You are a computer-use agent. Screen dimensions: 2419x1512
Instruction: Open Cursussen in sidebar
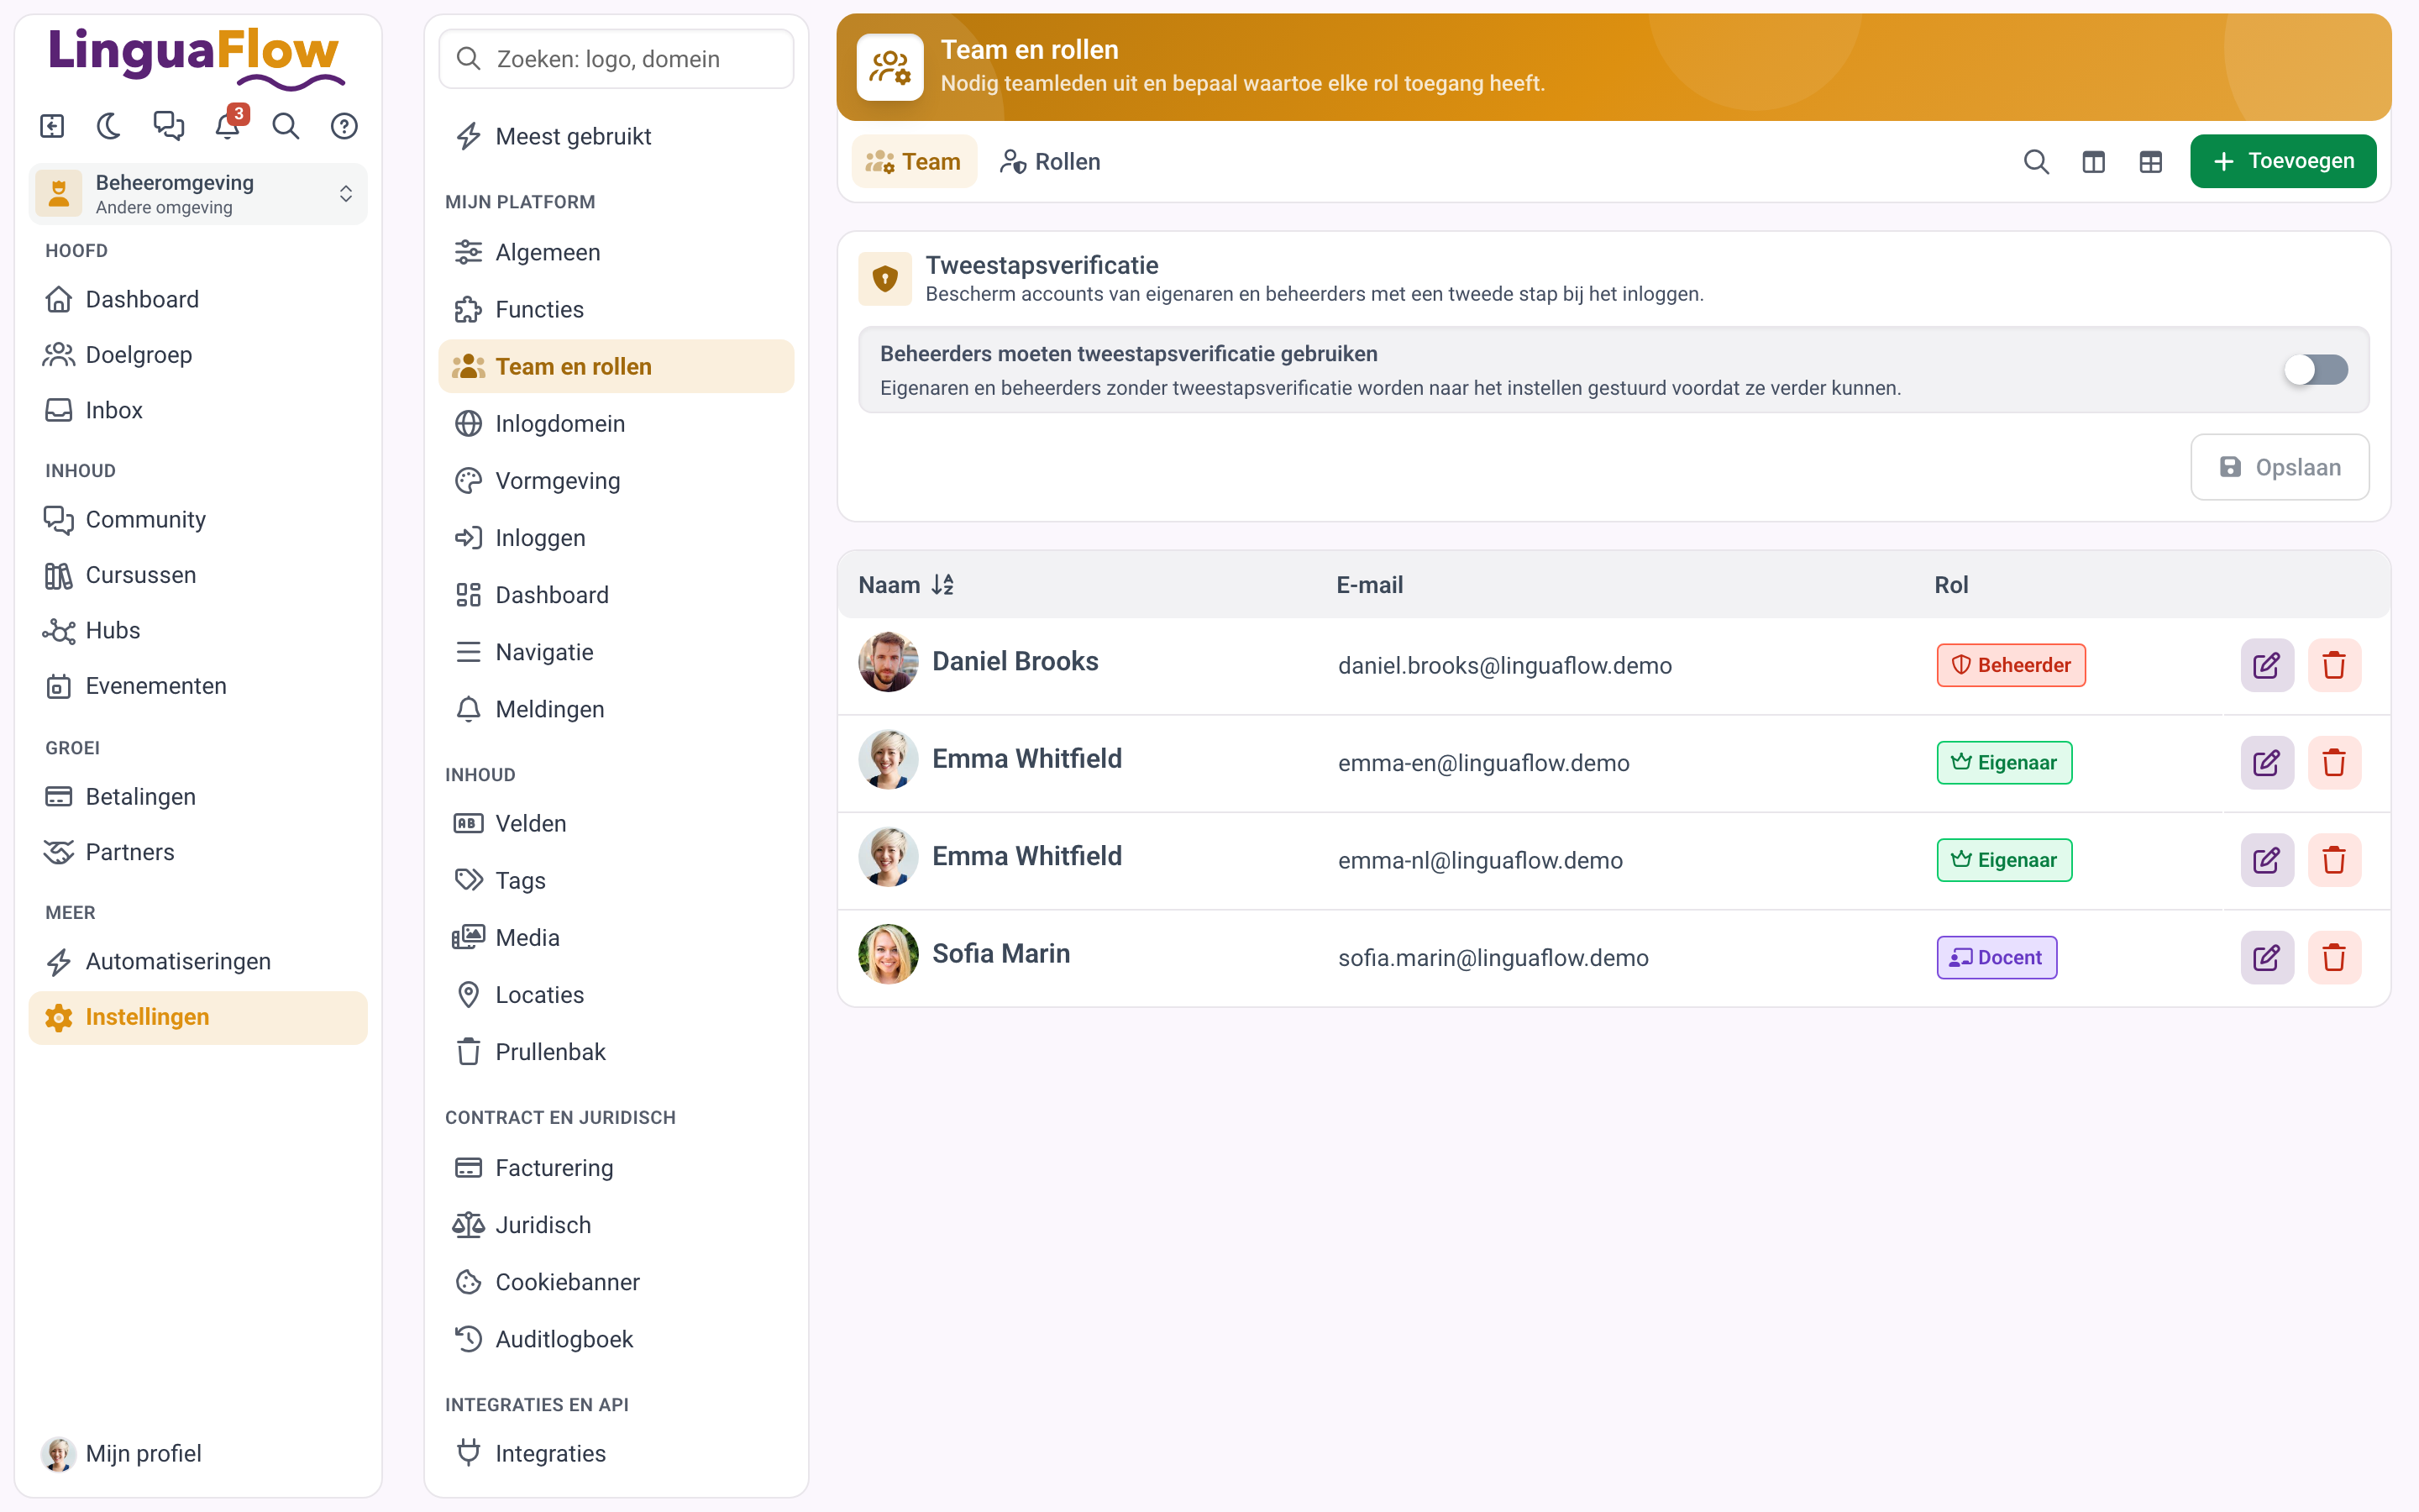[198, 575]
